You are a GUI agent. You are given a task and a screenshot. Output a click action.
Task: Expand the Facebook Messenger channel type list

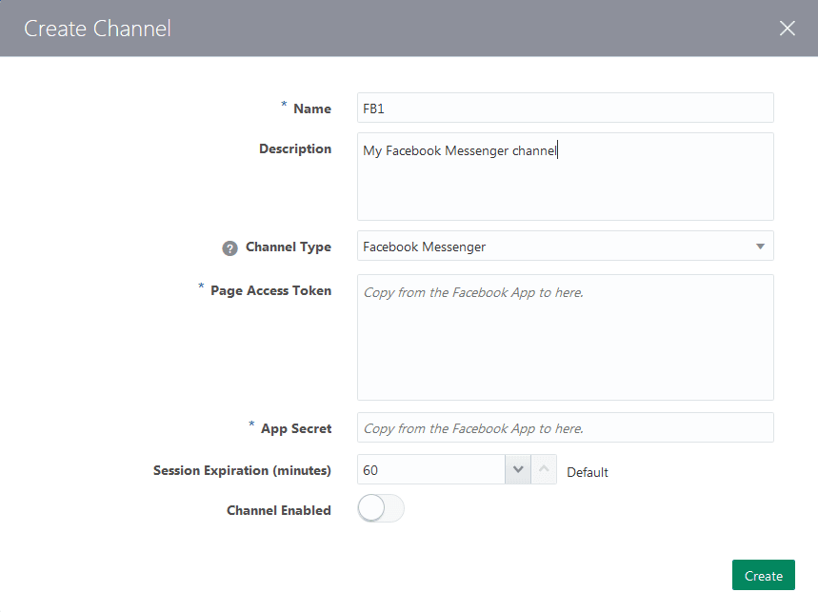pyautogui.click(x=761, y=246)
